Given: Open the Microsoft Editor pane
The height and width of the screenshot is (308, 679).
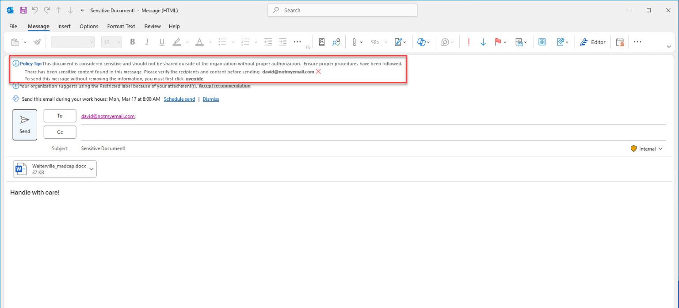Looking at the screenshot, I should [x=593, y=42].
